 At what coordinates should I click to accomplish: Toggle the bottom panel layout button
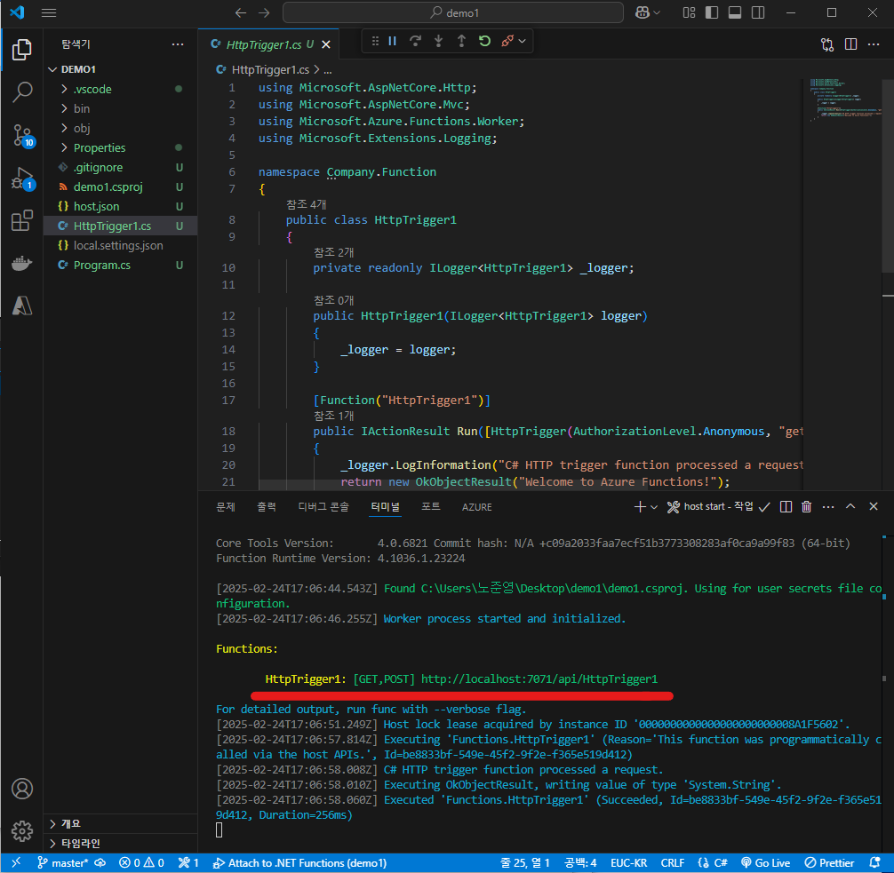pos(734,12)
